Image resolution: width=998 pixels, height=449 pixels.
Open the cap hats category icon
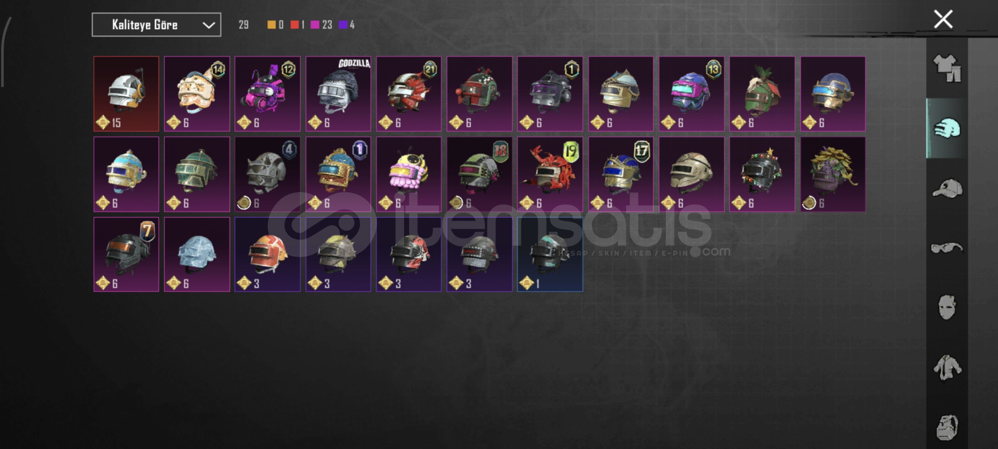947,188
